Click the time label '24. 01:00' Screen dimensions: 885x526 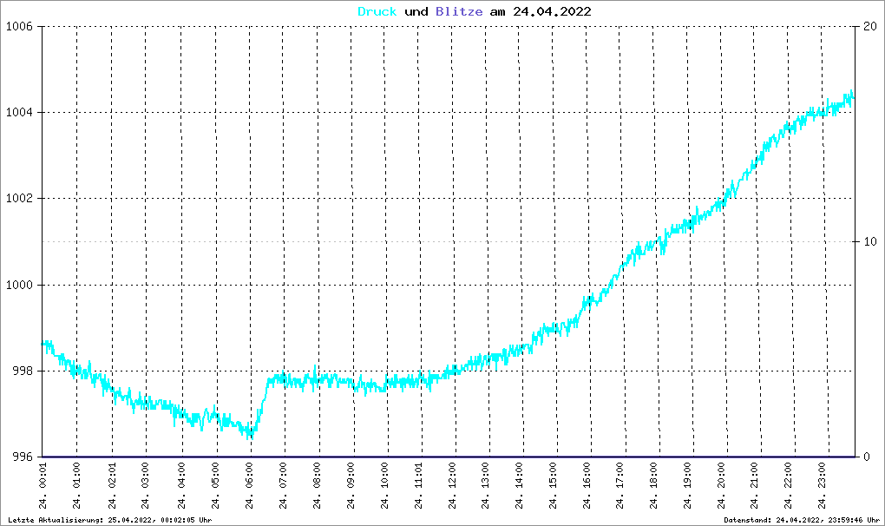pyautogui.click(x=76, y=486)
